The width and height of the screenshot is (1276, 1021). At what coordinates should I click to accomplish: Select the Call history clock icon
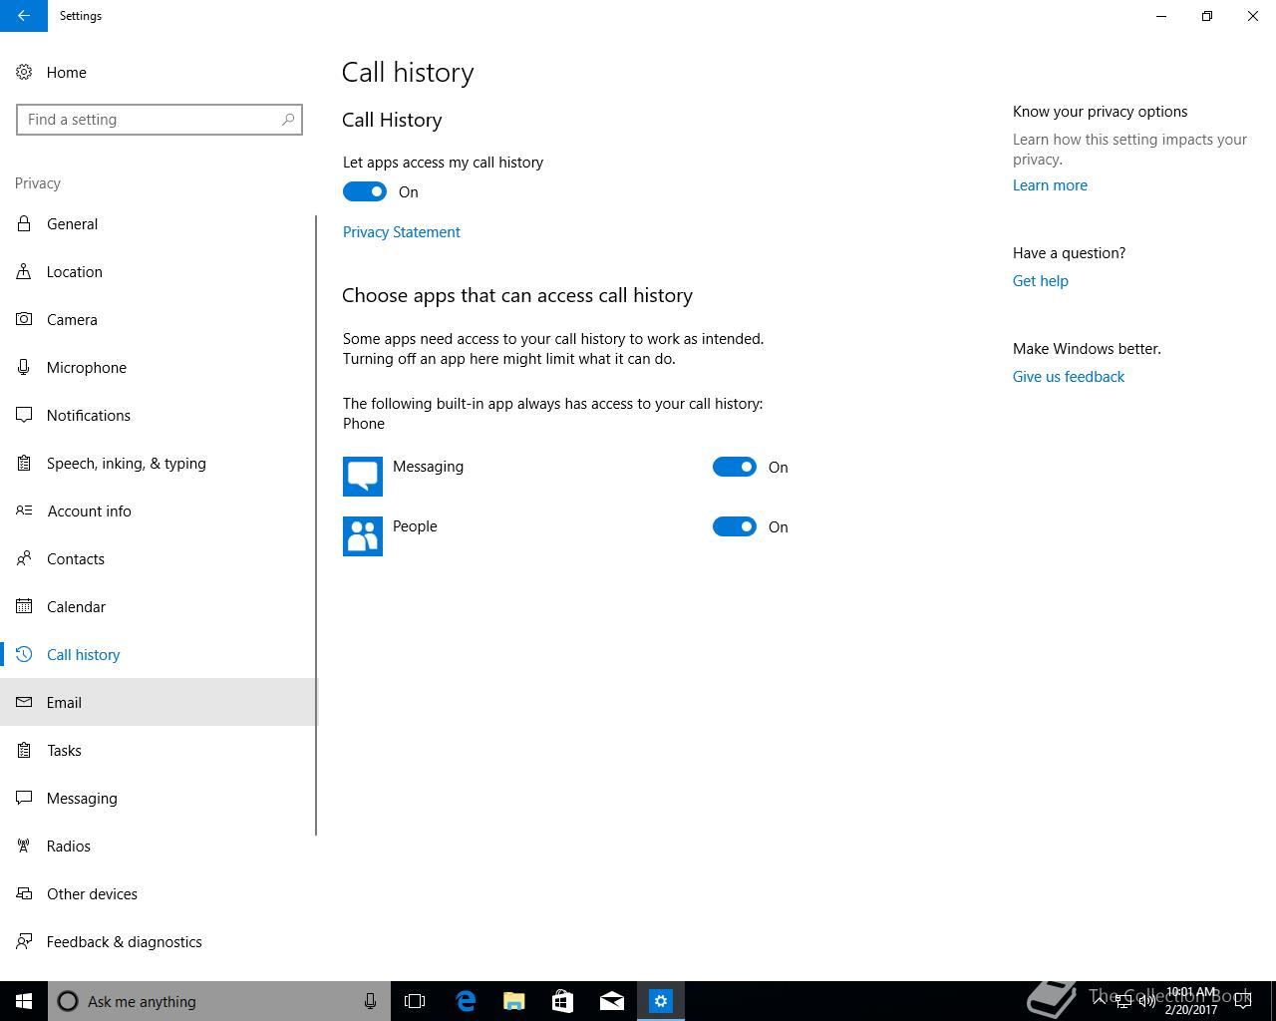coord(24,654)
